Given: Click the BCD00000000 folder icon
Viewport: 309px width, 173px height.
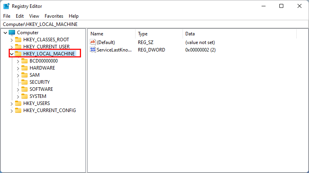Looking at the screenshot, I should pos(24,61).
